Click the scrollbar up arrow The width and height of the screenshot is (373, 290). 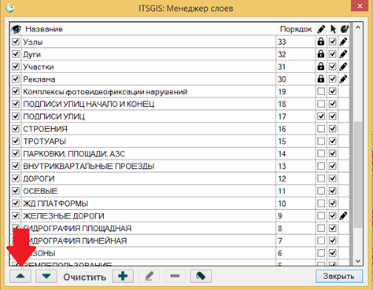tap(358, 28)
